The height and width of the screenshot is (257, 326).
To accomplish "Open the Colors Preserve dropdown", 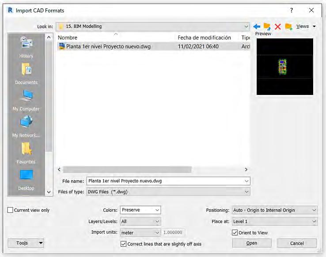I will [x=140, y=210].
